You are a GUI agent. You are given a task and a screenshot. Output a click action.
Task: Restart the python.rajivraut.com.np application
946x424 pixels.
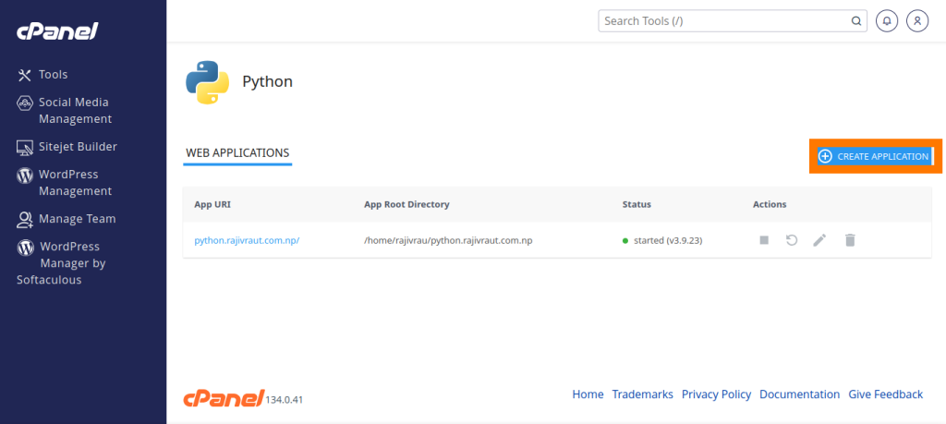(792, 240)
